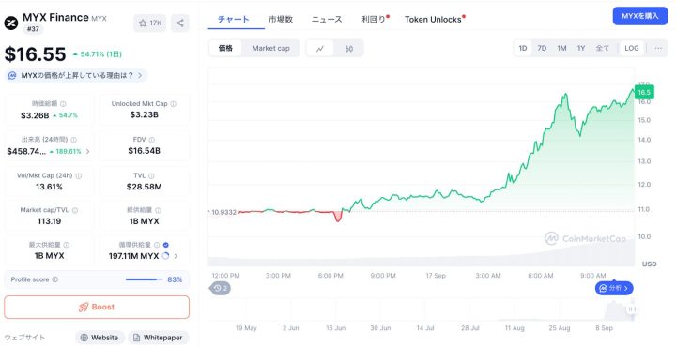
Task: Expand the circulating supply details chevron
Action: pos(176,256)
